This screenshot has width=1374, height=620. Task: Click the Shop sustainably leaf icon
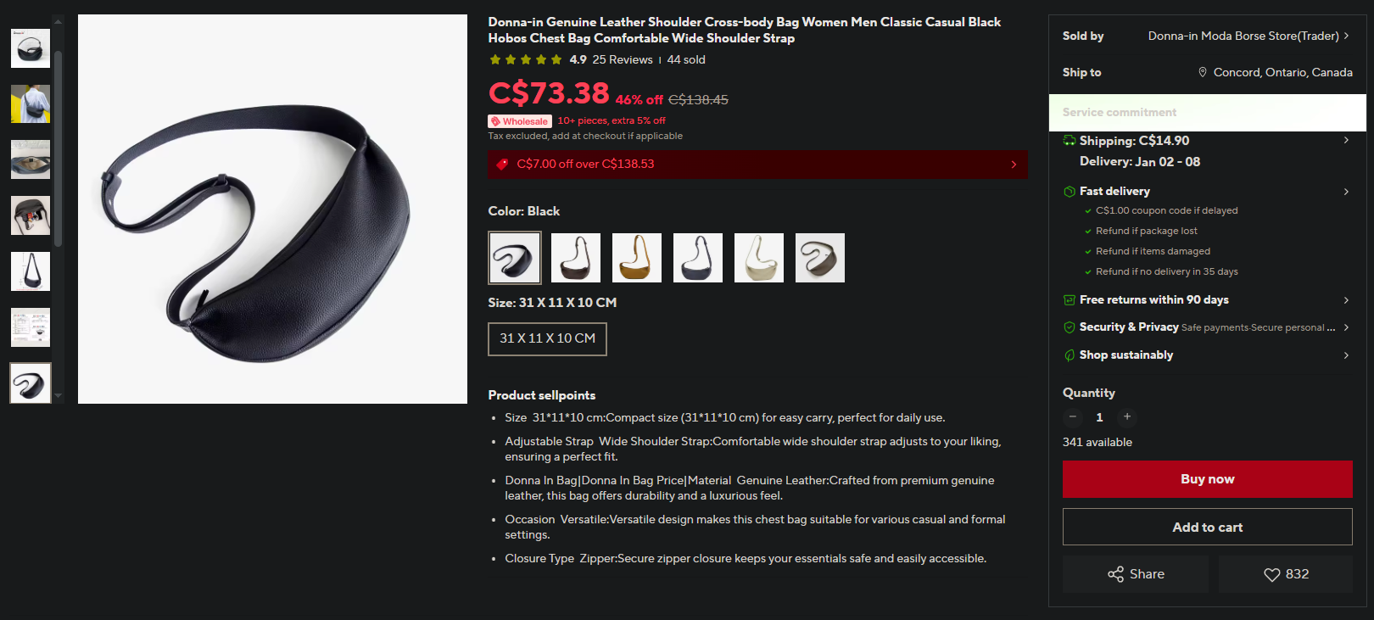pos(1070,355)
